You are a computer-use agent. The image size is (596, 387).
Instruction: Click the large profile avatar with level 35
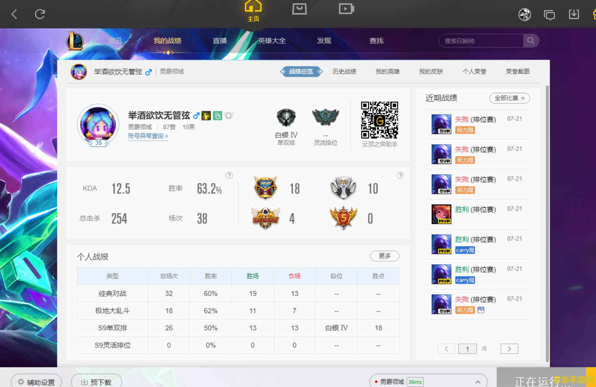(x=98, y=125)
